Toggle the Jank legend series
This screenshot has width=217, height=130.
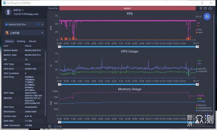tap(199, 33)
